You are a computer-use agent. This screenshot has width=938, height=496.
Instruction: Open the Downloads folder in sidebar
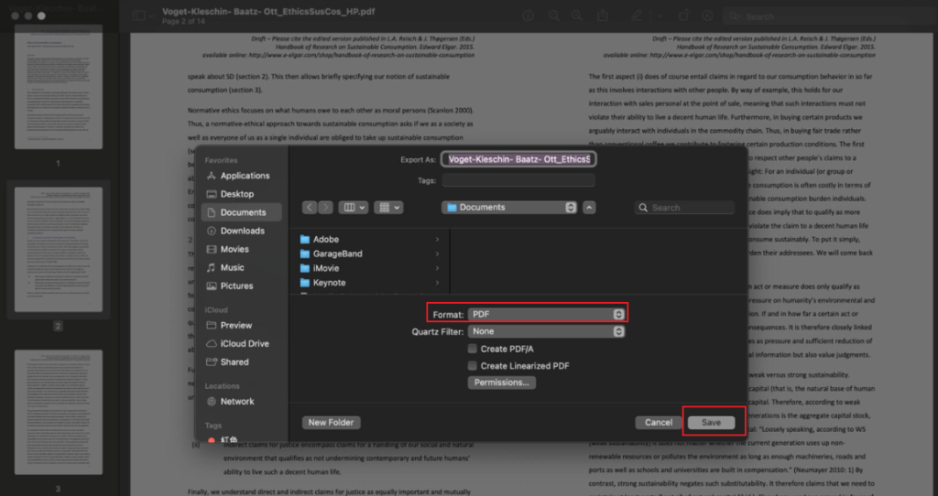(242, 231)
